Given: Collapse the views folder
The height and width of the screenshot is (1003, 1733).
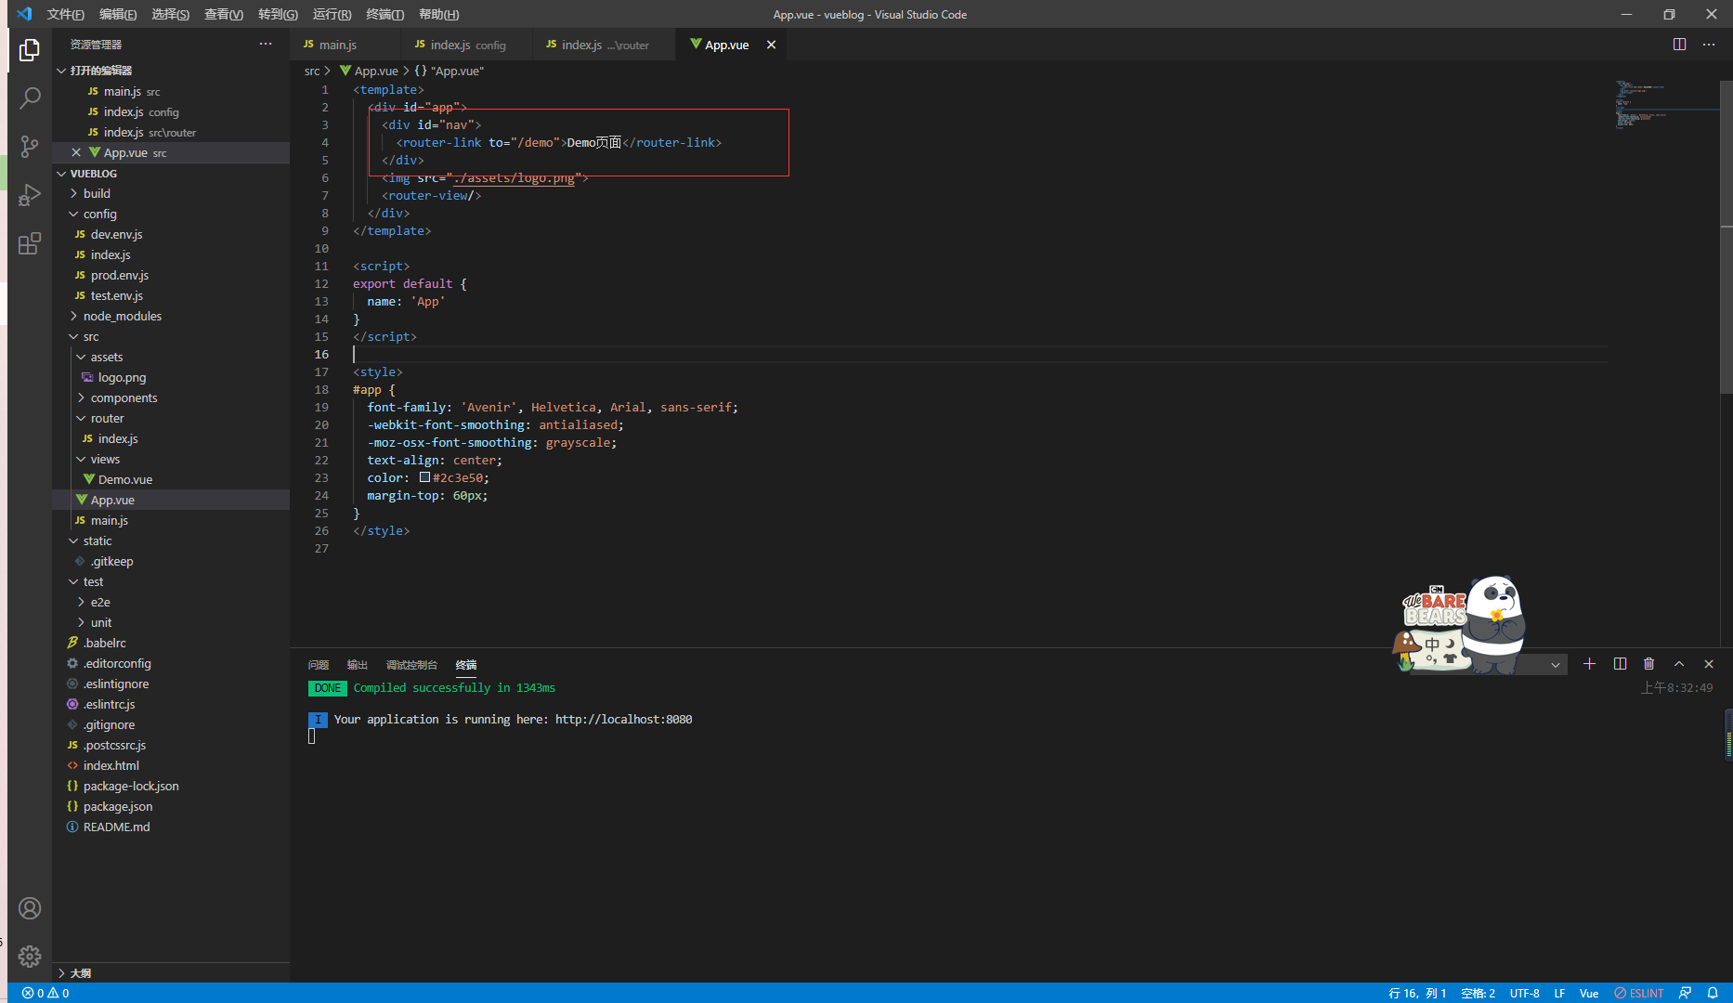Looking at the screenshot, I should (172, 459).
